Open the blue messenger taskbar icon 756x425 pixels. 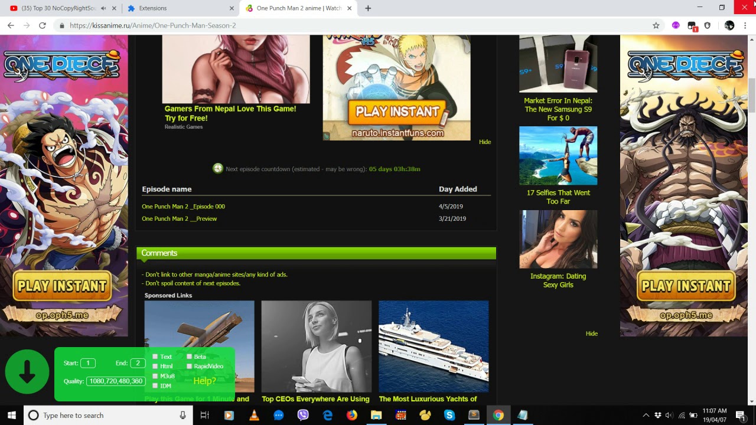tap(279, 415)
